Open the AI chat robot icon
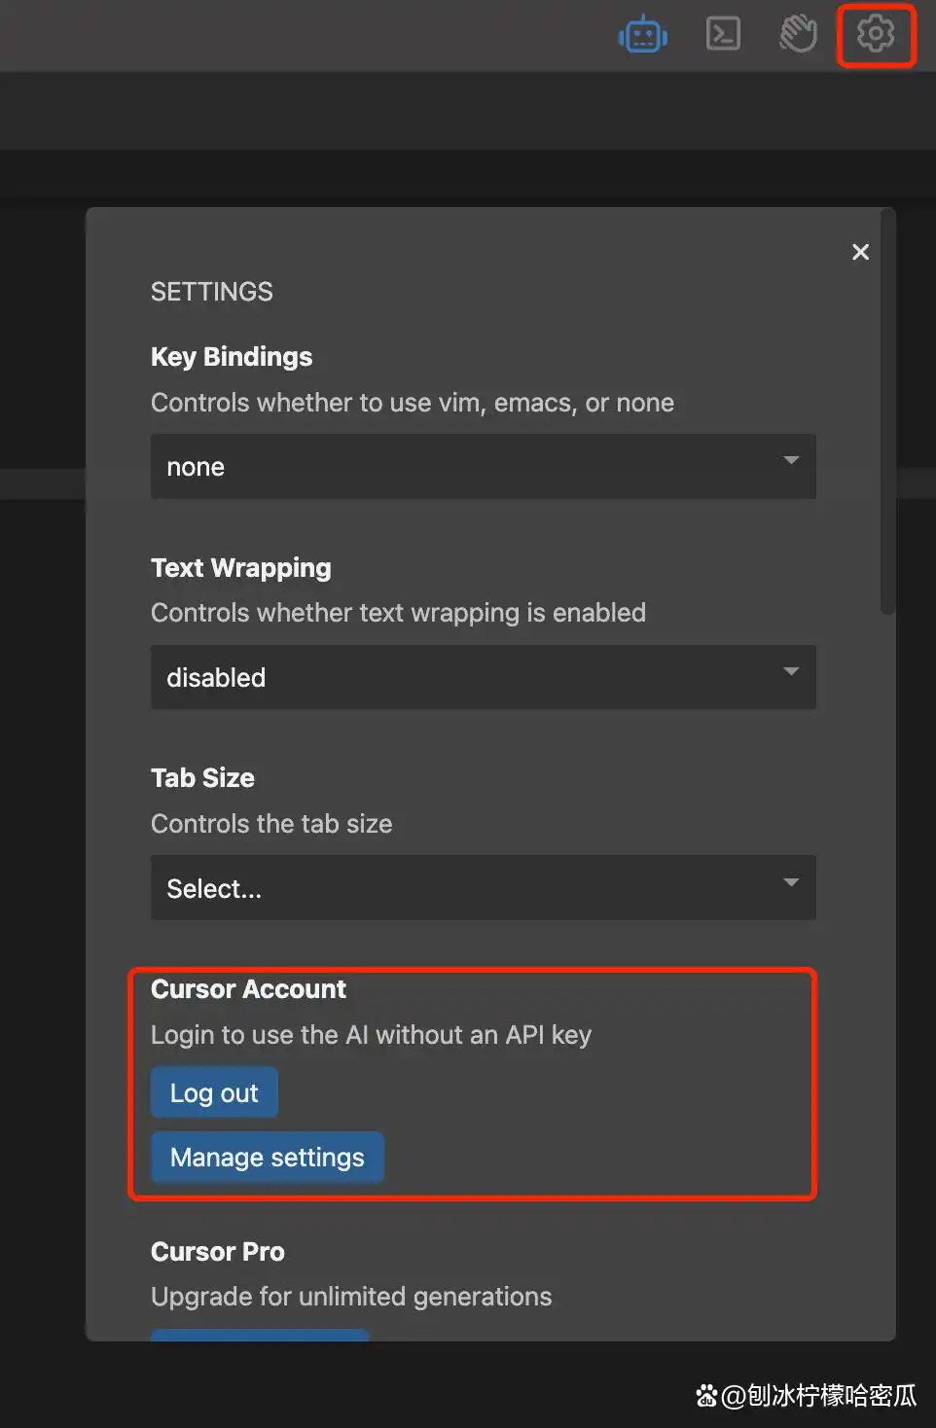The height and width of the screenshot is (1428, 936). click(x=642, y=36)
